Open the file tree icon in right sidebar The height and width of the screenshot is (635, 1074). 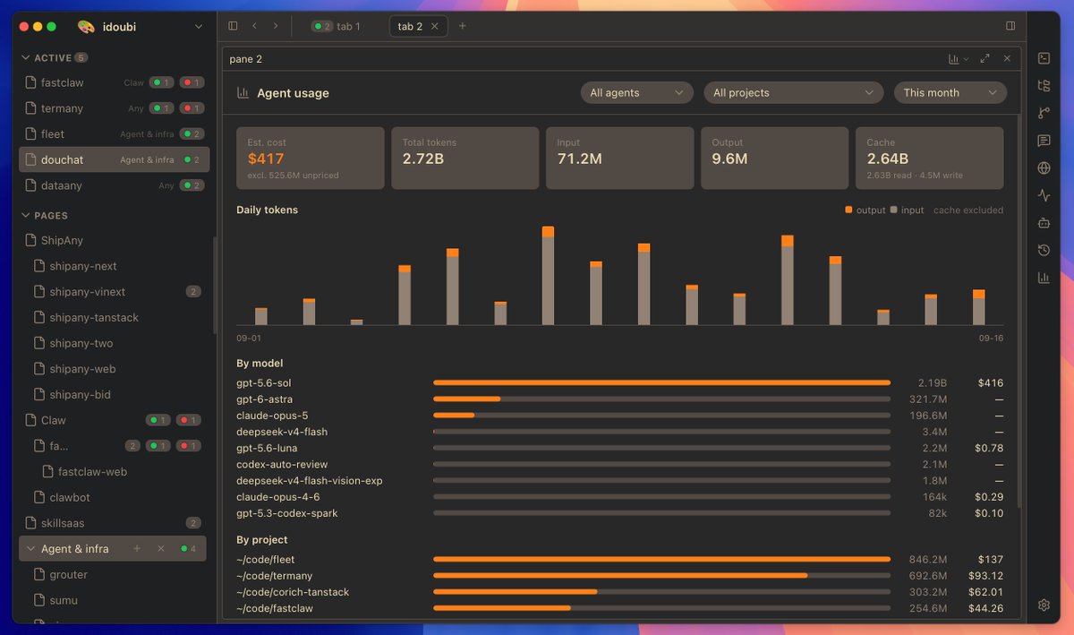click(x=1044, y=86)
